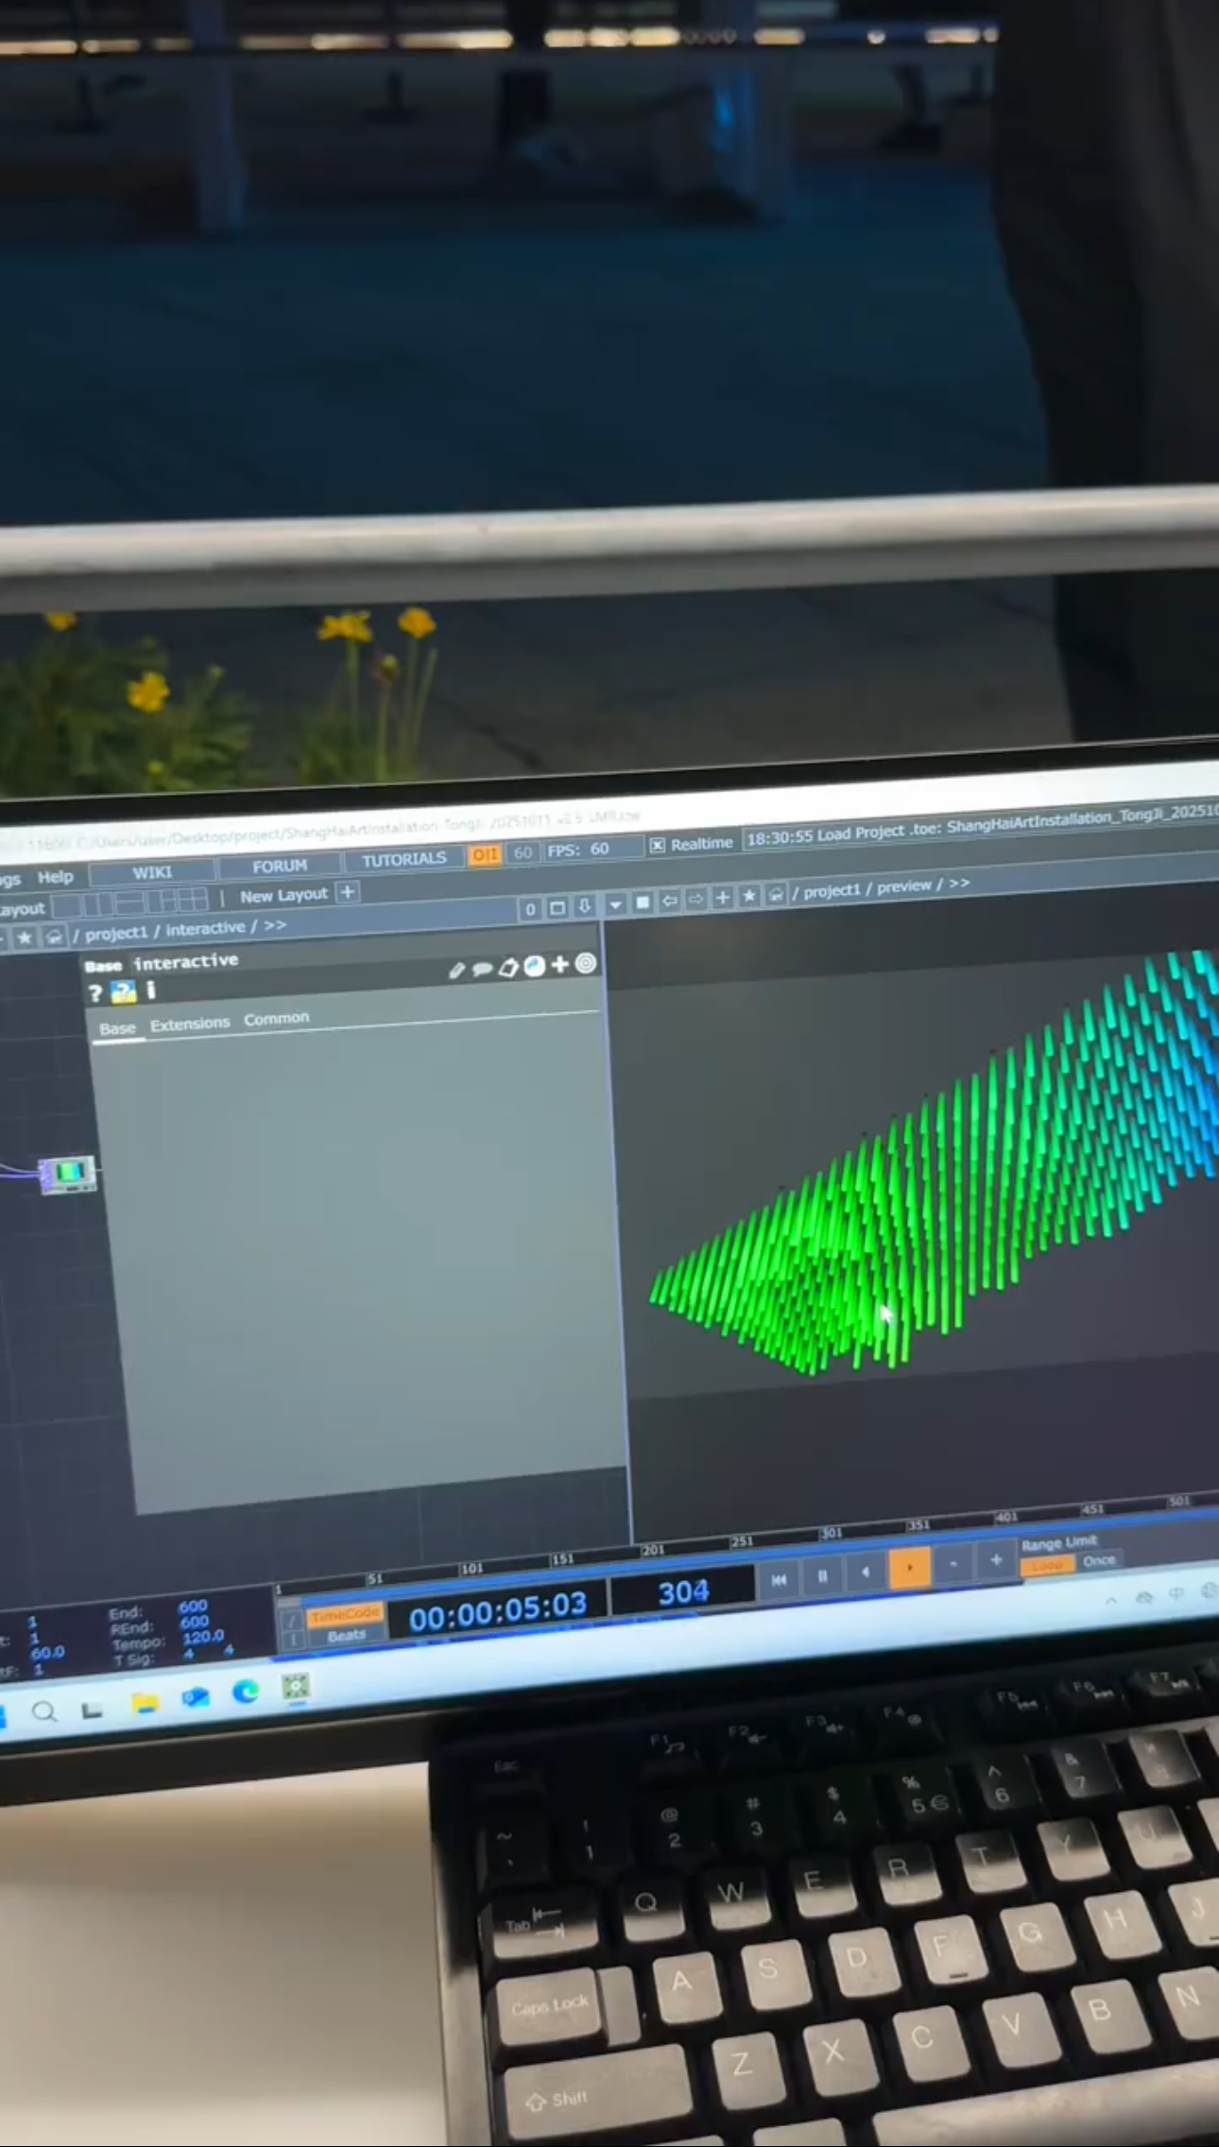Click the FORUM button
The width and height of the screenshot is (1219, 2147).
point(280,866)
